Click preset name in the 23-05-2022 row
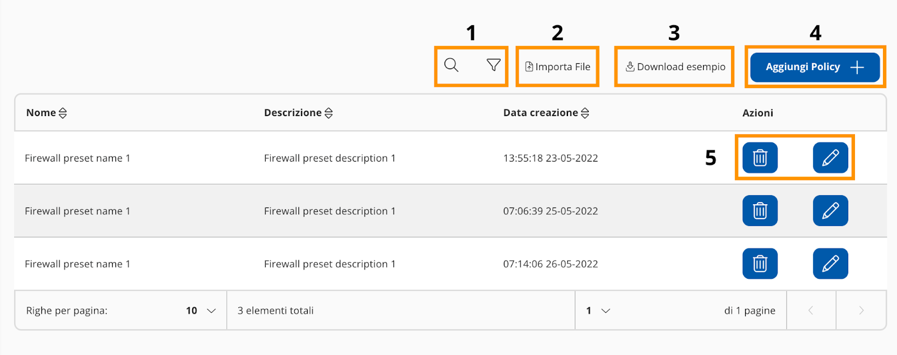This screenshot has height=355, width=897. pyautogui.click(x=77, y=158)
